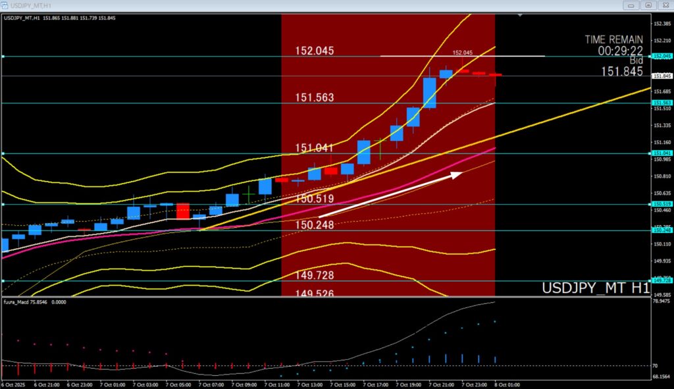
Task: Minimize the chart window
Action: [633, 5]
